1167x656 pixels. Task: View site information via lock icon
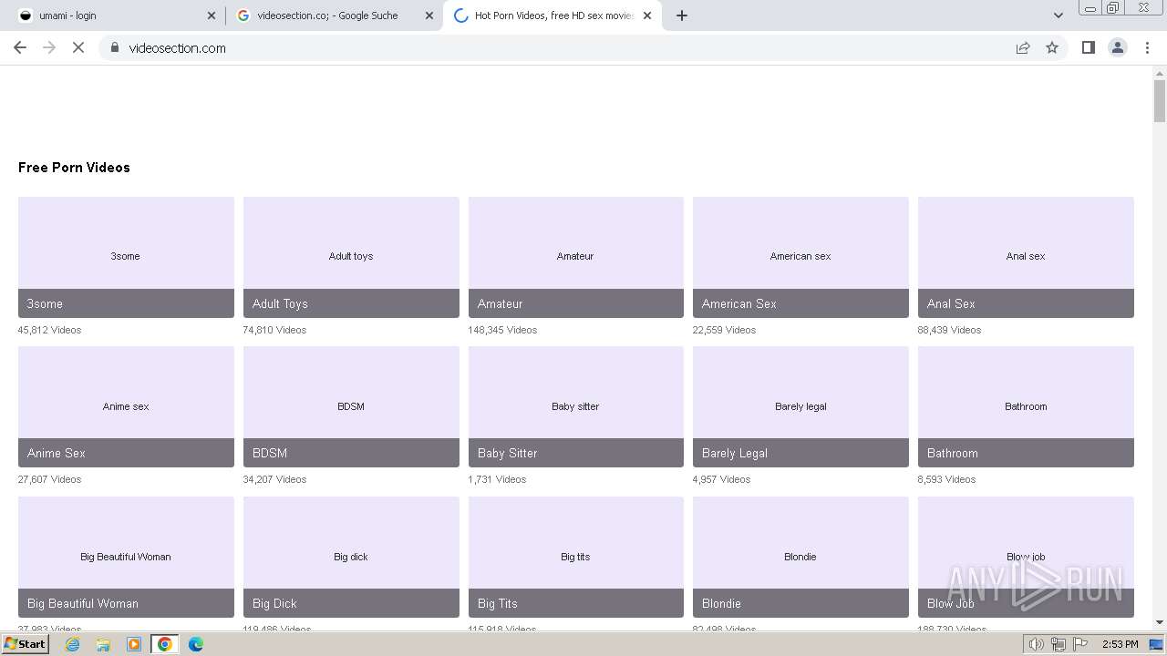(x=115, y=47)
